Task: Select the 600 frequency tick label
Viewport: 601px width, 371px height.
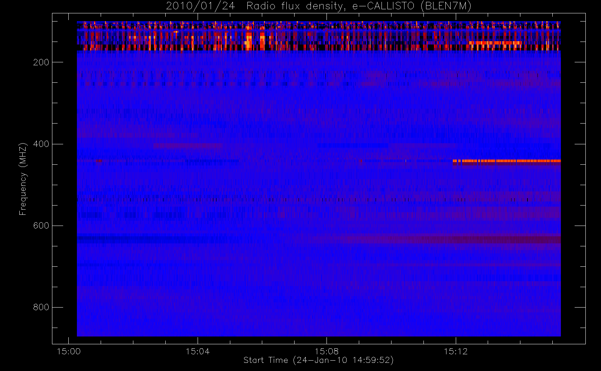Action: click(41, 226)
